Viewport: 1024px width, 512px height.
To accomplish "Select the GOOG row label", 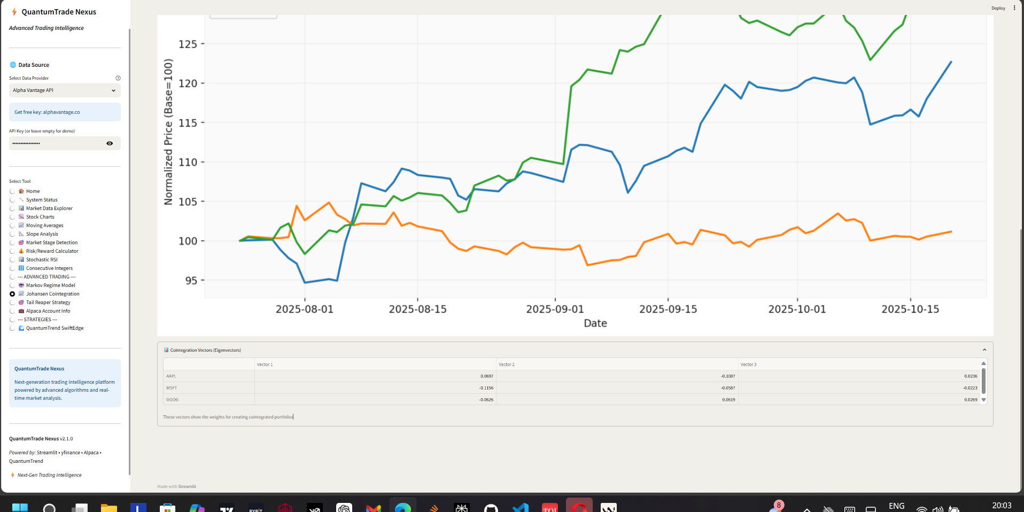I will click(172, 400).
